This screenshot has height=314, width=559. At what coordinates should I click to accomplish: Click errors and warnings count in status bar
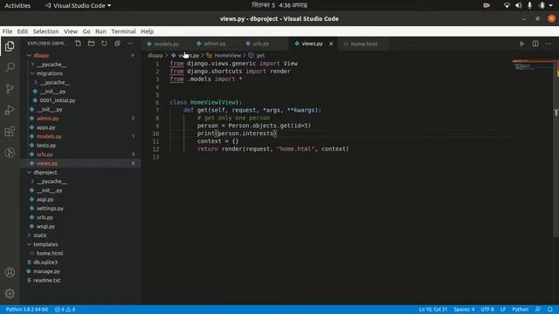(x=65, y=310)
